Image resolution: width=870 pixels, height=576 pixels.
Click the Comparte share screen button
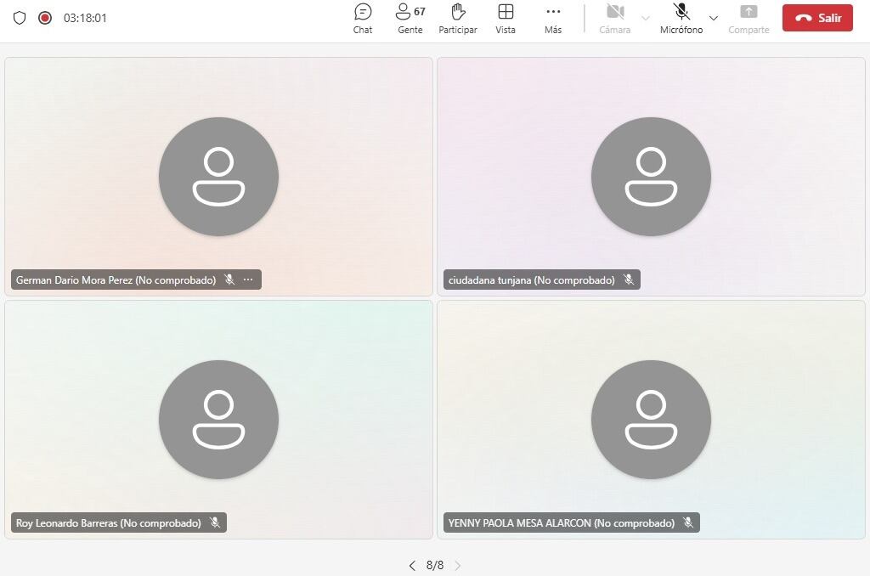[x=749, y=18]
